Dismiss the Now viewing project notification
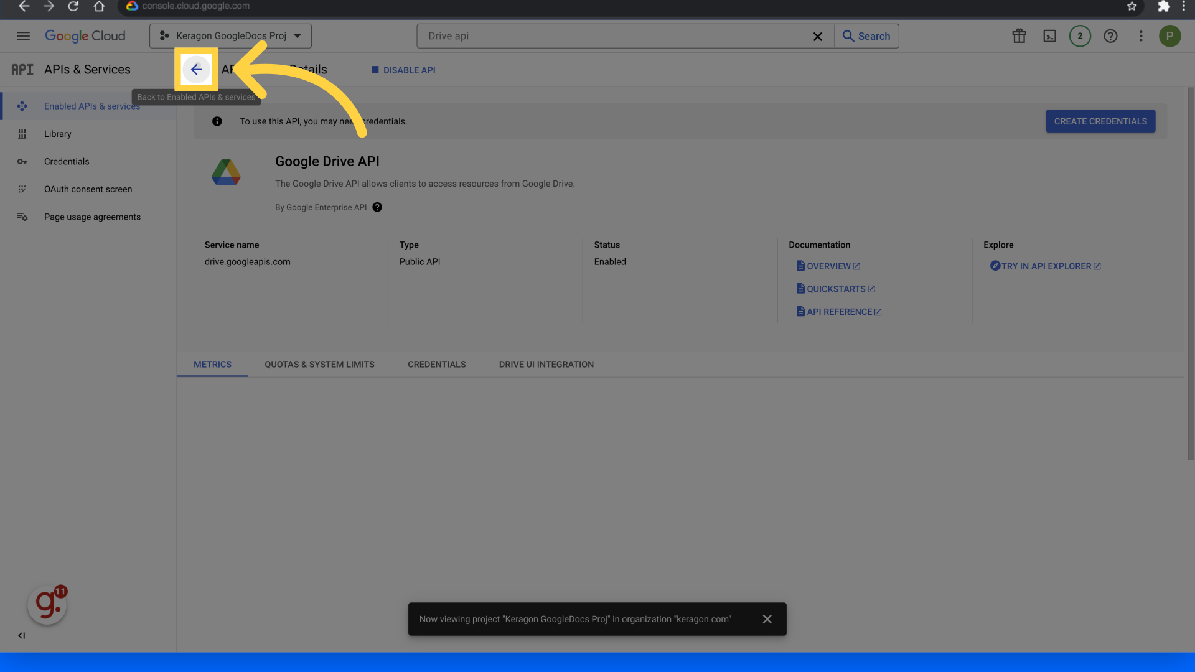 [767, 619]
